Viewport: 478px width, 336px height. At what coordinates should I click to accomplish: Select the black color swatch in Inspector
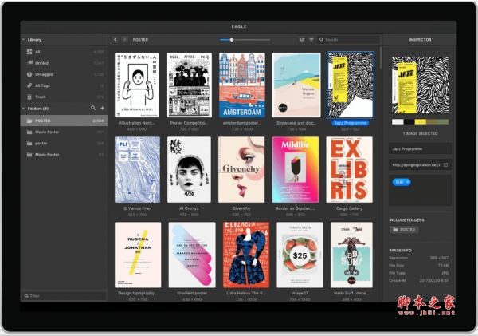(409, 122)
